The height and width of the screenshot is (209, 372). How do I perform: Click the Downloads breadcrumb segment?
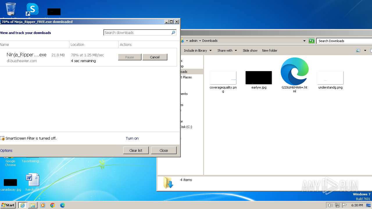(x=210, y=41)
